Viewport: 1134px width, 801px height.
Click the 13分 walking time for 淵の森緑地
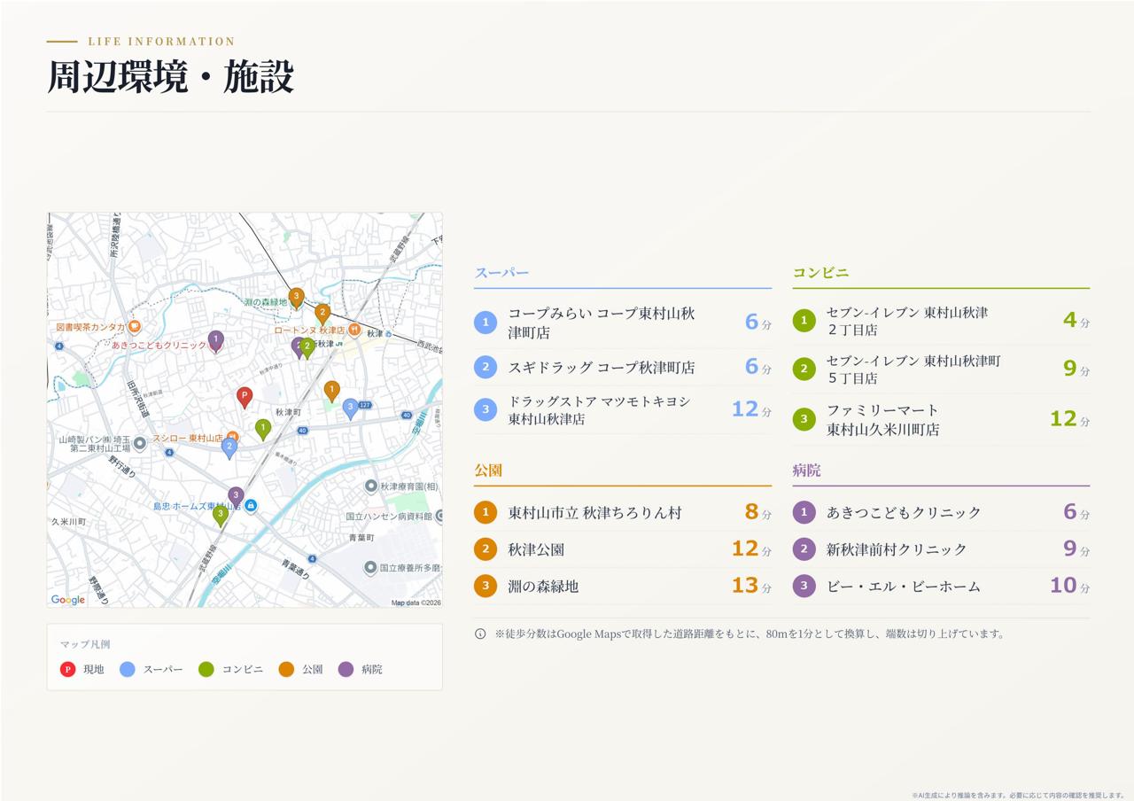pyautogui.click(x=751, y=586)
